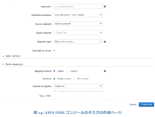Click the Create task button
155x117 pixels.
(x=146, y=104)
